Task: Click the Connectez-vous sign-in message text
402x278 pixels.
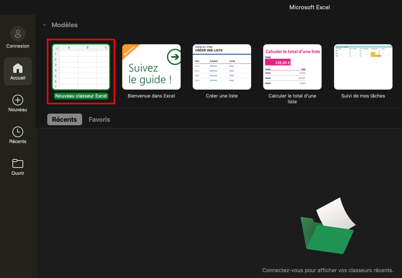Action: (328, 270)
